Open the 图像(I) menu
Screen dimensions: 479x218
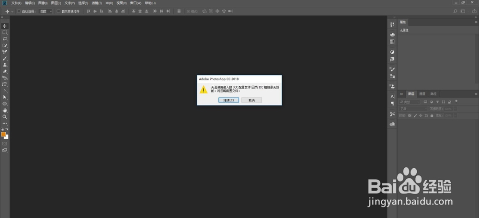coord(43,3)
